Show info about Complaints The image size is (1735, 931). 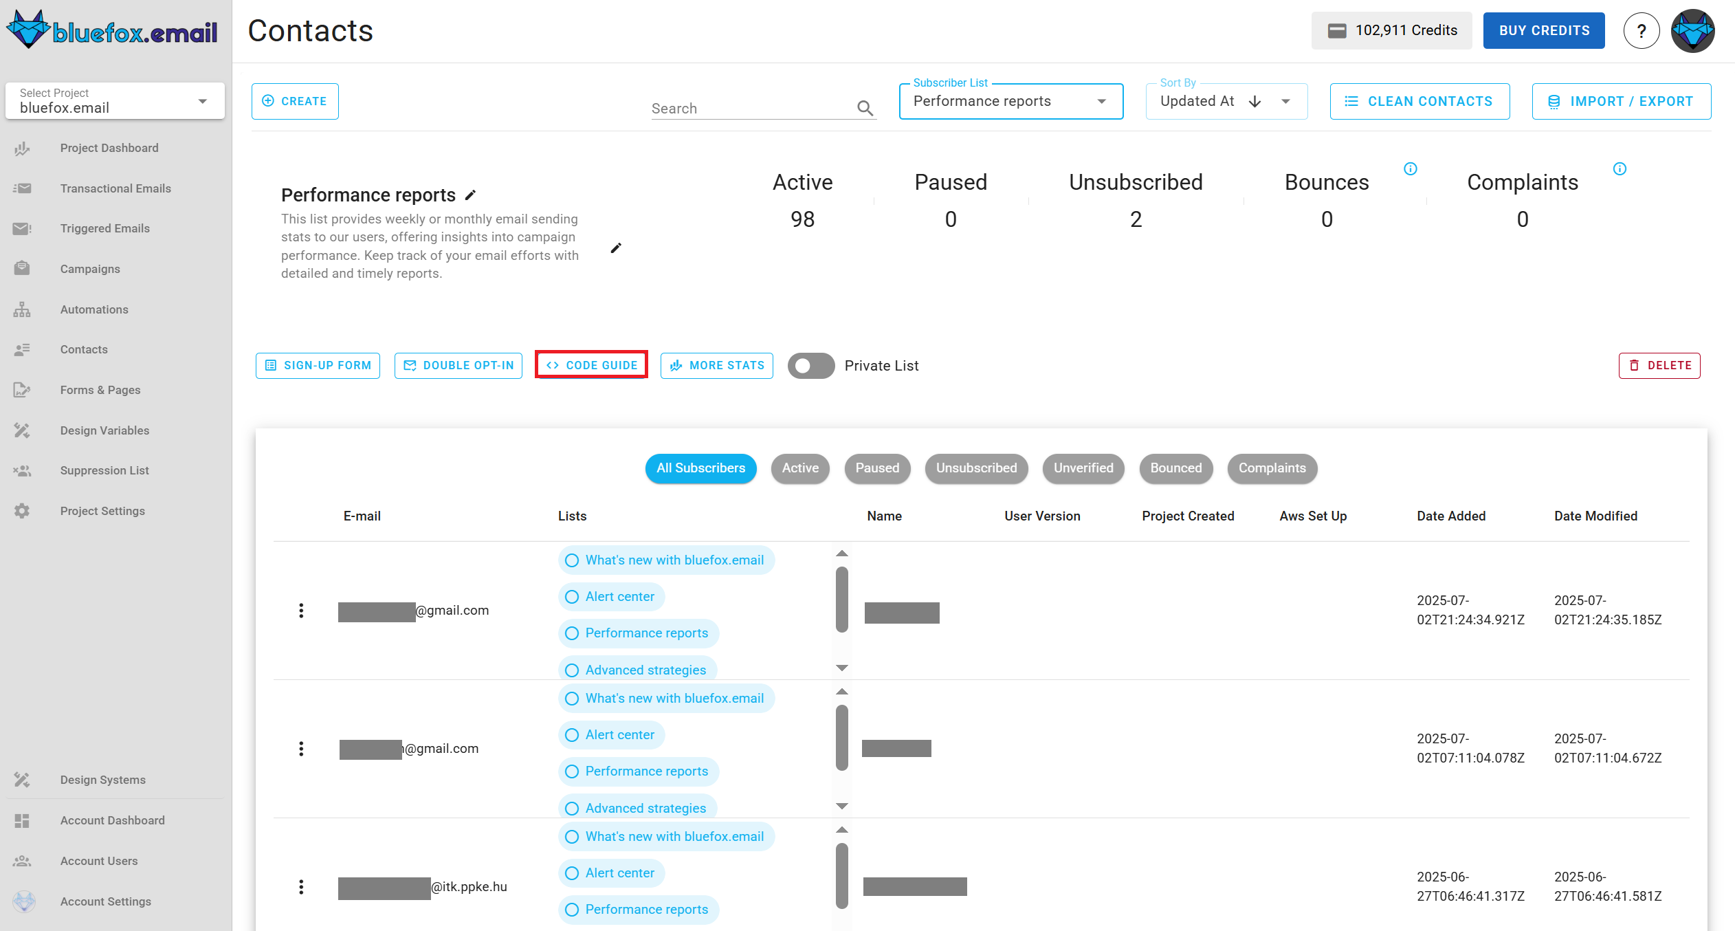(x=1620, y=168)
